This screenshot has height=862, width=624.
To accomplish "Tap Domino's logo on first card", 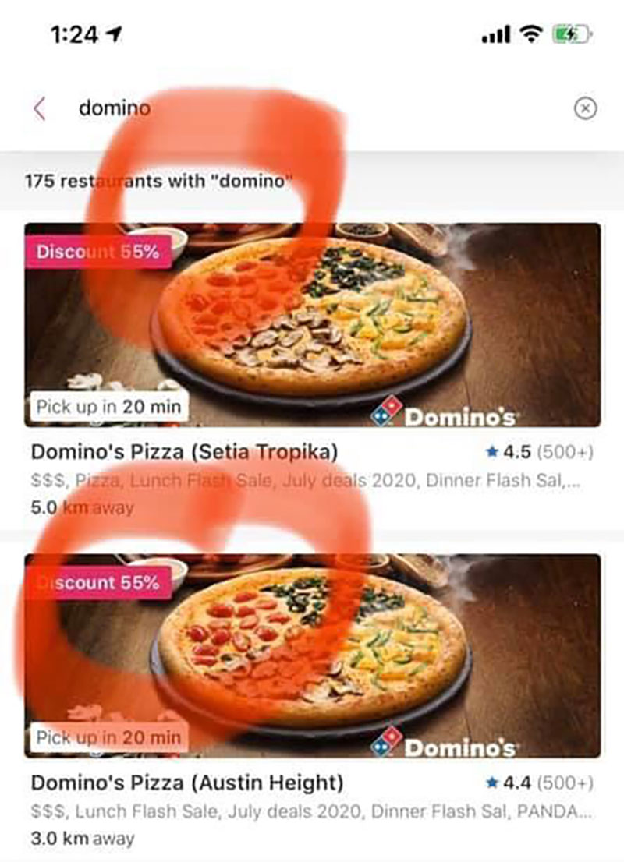I will (444, 414).
